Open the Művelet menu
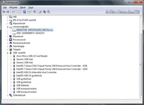Viewport: 144px width, 105px height. 13,7
